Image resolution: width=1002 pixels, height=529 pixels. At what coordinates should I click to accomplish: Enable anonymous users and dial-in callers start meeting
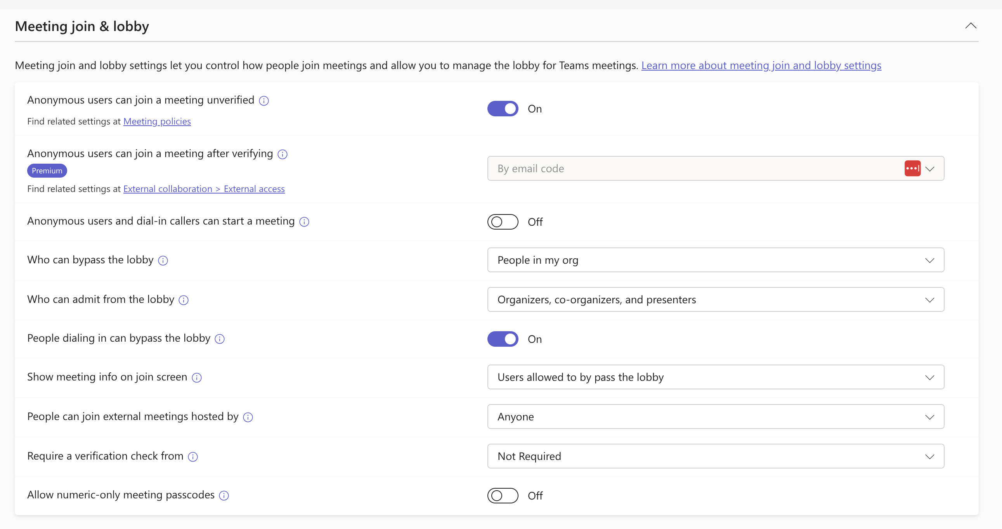pos(503,222)
